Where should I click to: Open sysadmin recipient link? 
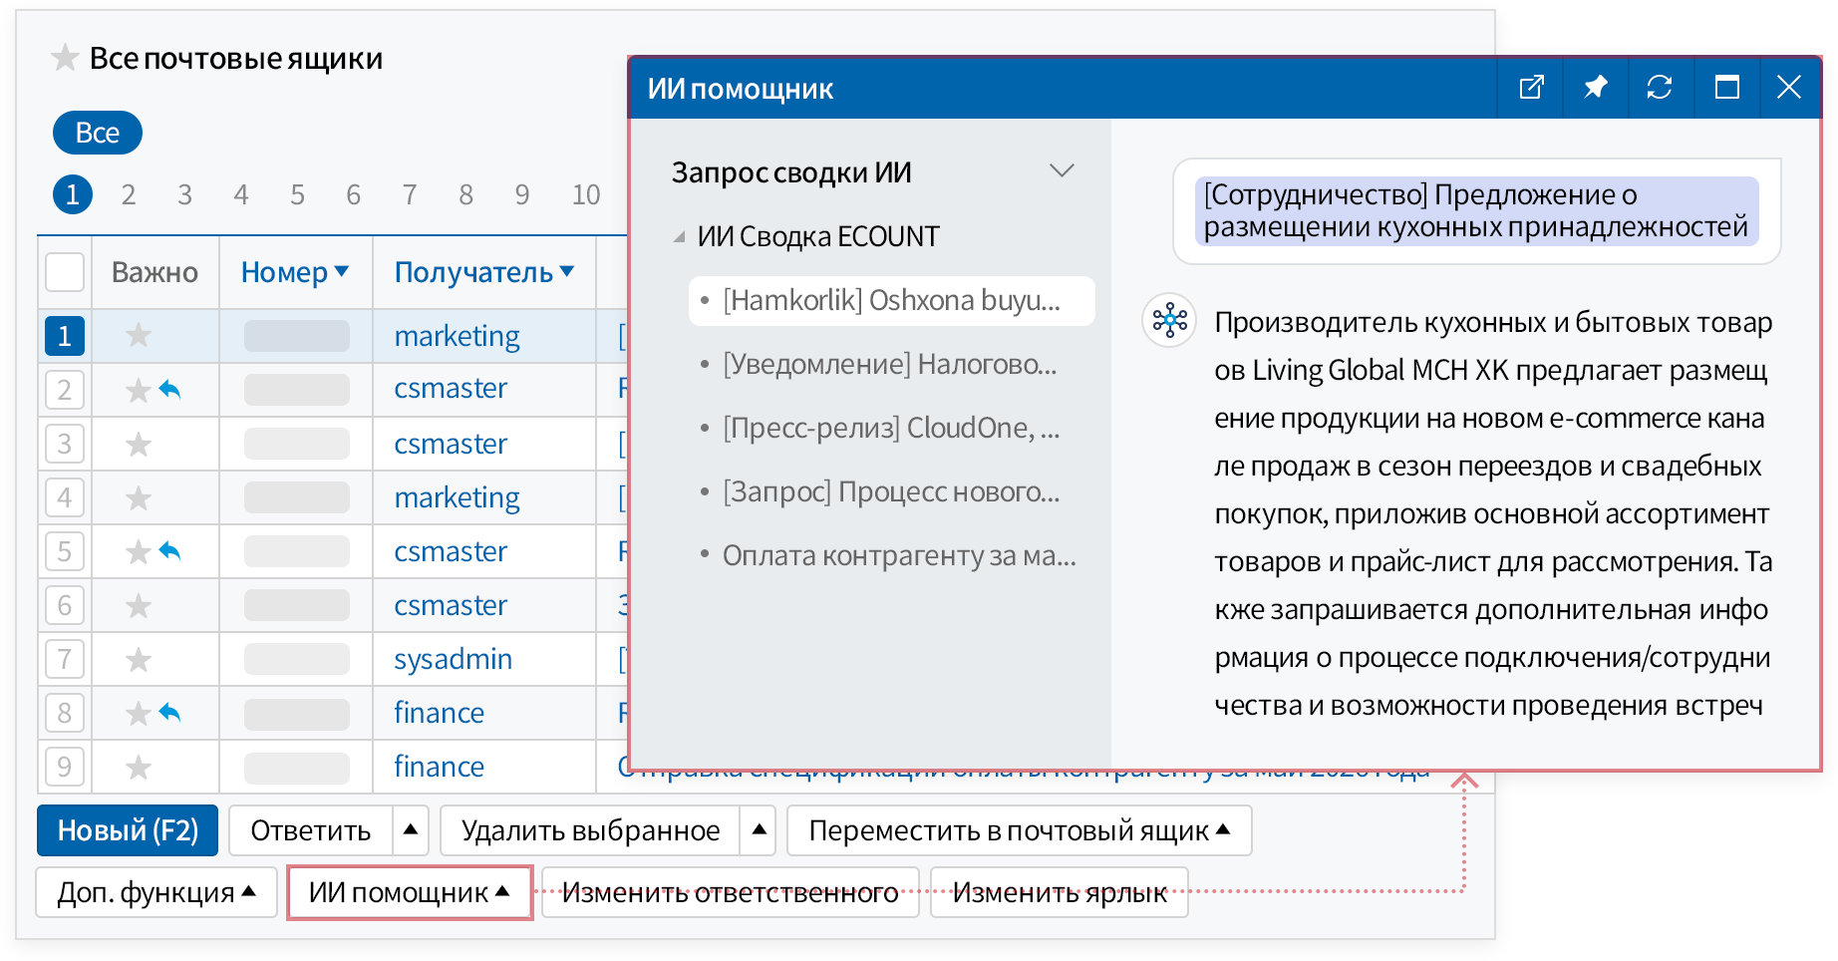click(x=454, y=659)
